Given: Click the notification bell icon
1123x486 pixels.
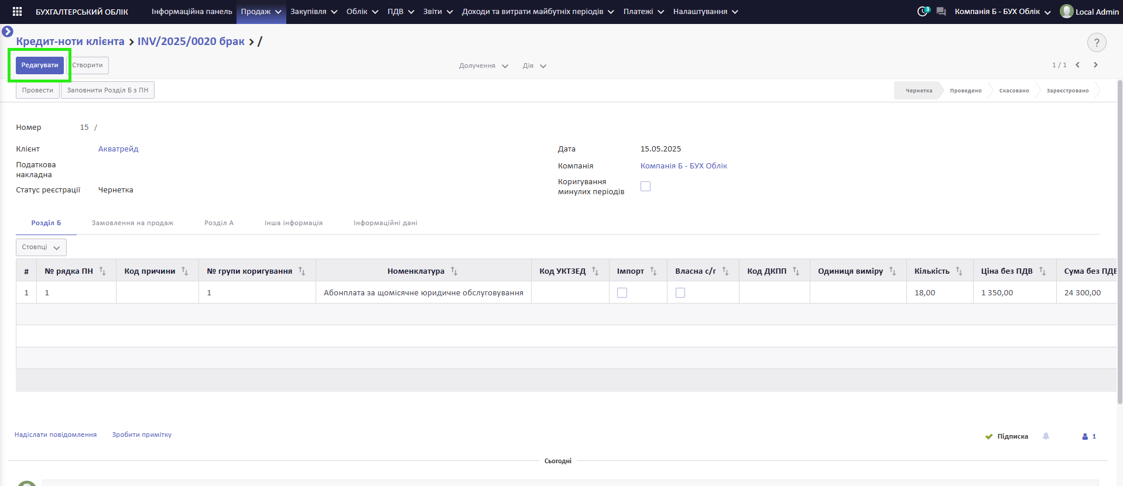Looking at the screenshot, I should click(x=1046, y=436).
